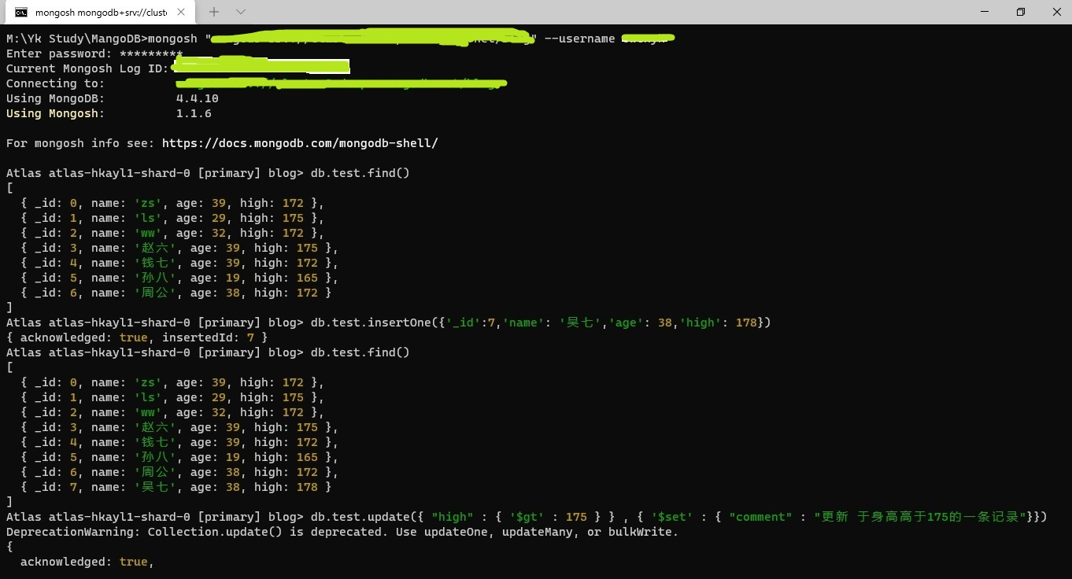Click the result row with name '吴七', high: 178
The height and width of the screenshot is (579, 1072).
point(176,487)
